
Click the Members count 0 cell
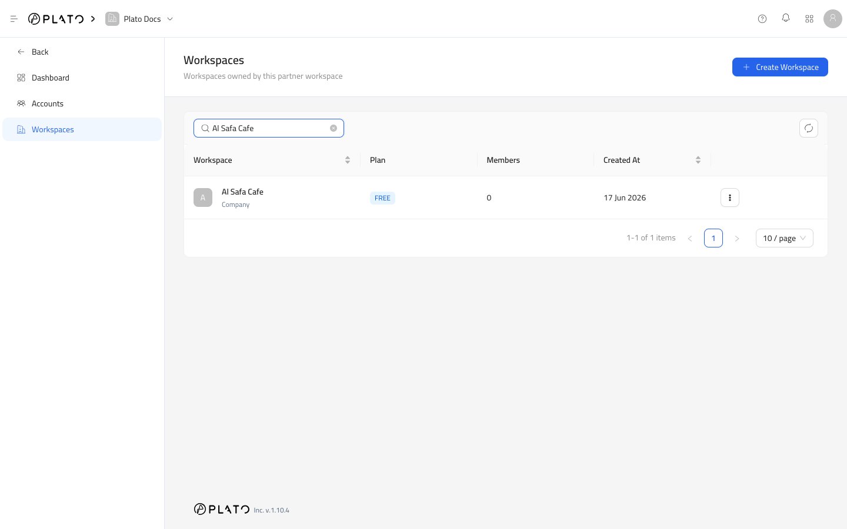[489, 197]
